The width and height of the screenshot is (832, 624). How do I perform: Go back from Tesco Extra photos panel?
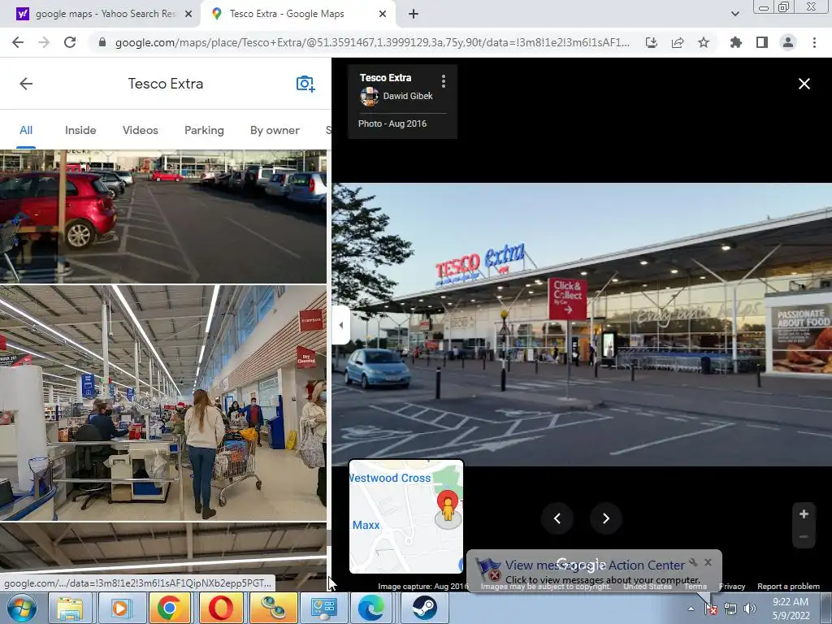[26, 84]
